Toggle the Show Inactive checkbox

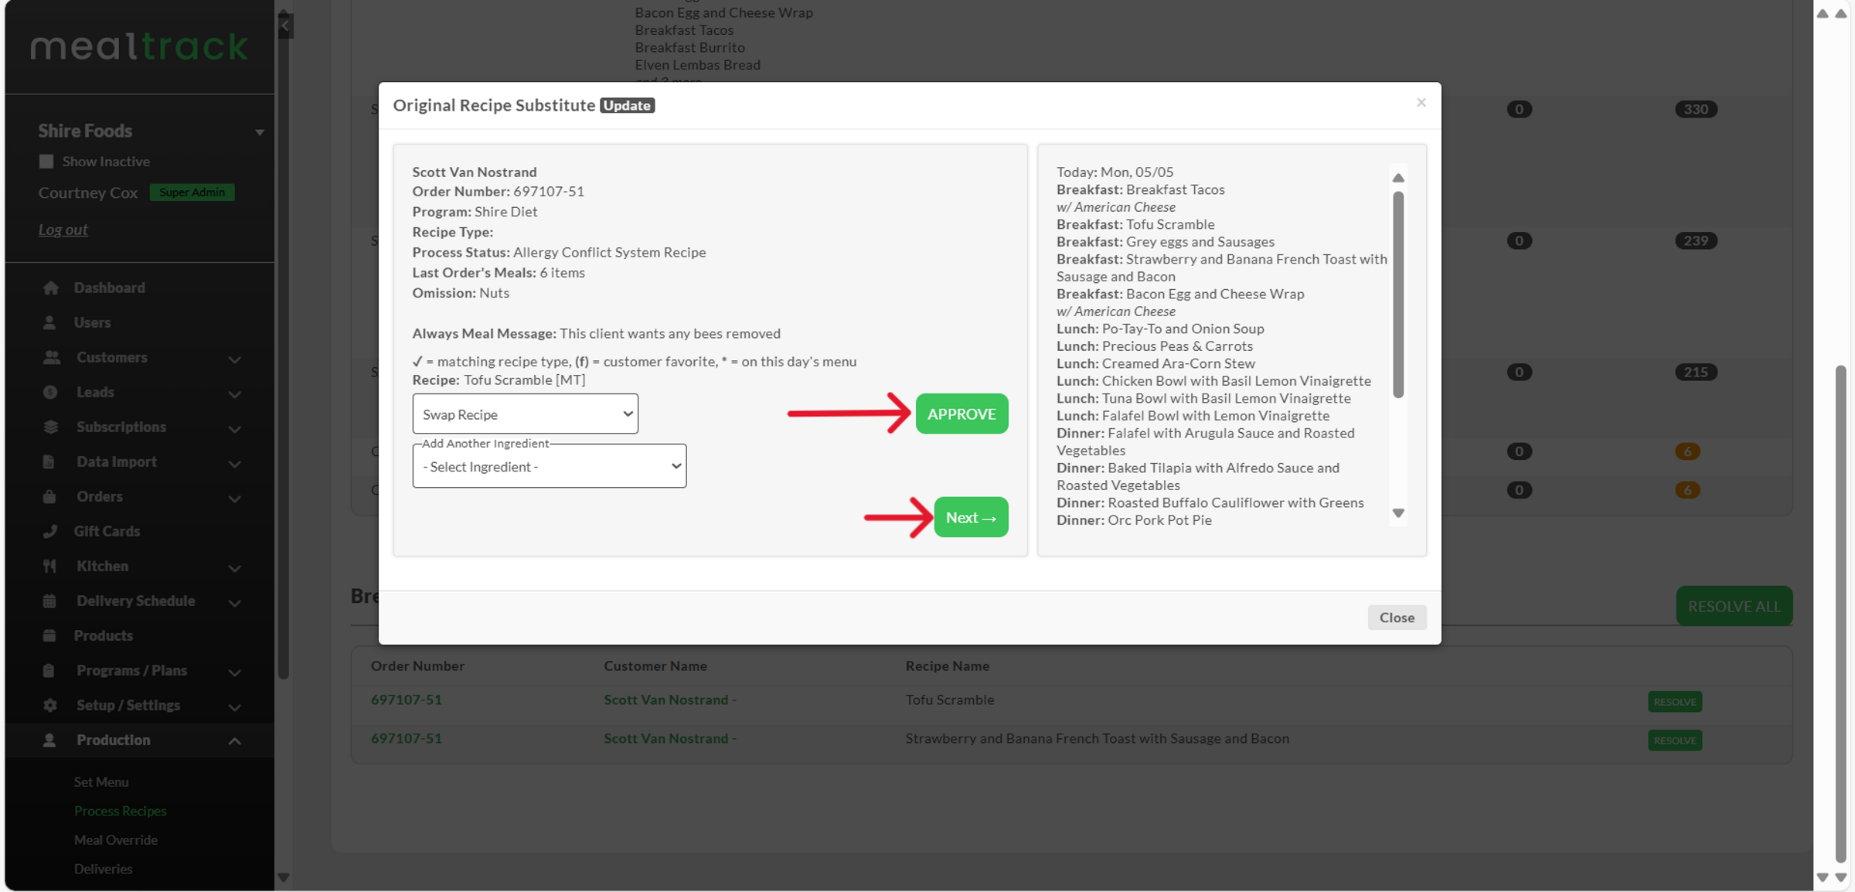pyautogui.click(x=46, y=162)
